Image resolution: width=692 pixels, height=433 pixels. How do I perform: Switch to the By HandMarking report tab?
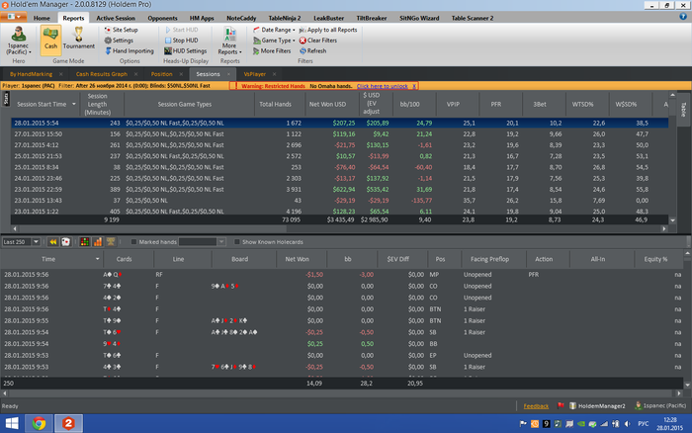pos(31,74)
